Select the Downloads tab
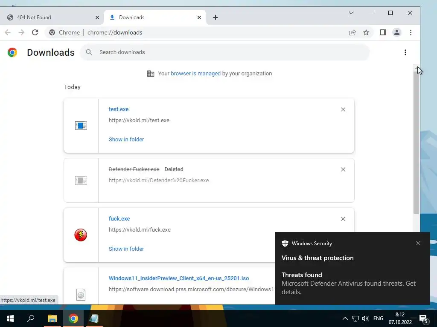 pyautogui.click(x=154, y=17)
